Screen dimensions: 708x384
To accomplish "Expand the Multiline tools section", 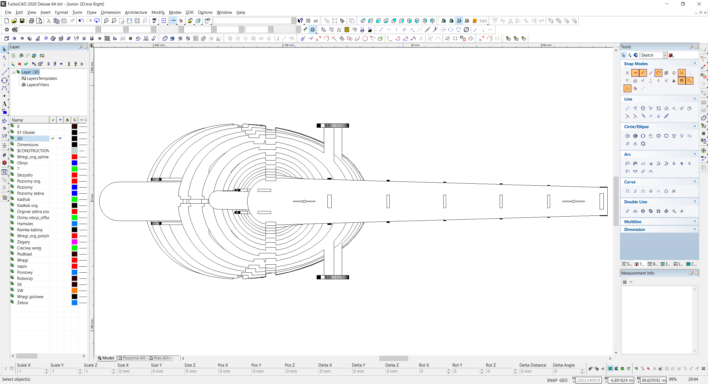I will click(x=695, y=222).
